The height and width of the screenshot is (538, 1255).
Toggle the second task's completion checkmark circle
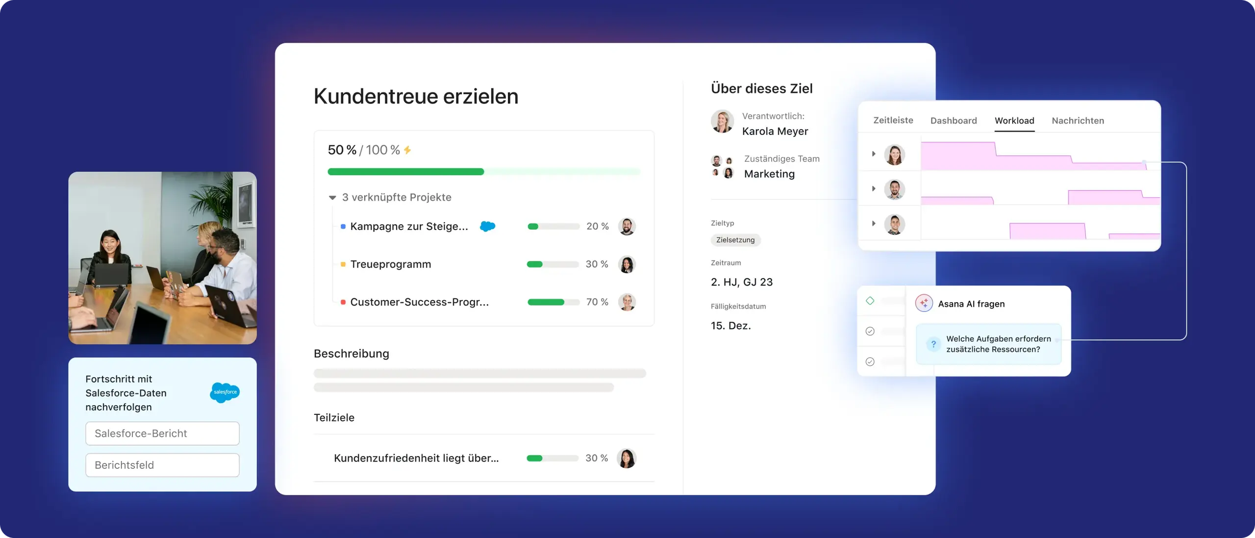click(870, 361)
